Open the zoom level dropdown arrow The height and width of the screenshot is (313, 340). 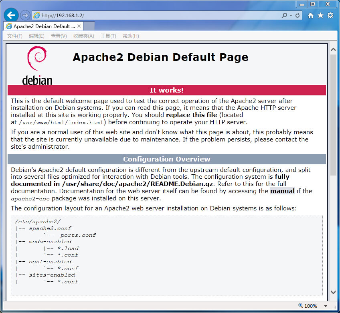[326, 306]
